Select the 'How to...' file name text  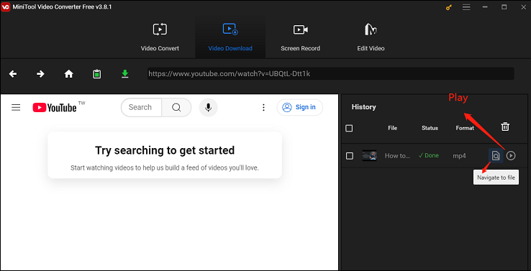pos(398,156)
